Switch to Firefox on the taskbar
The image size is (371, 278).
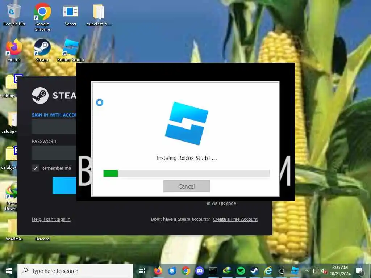[158, 271]
